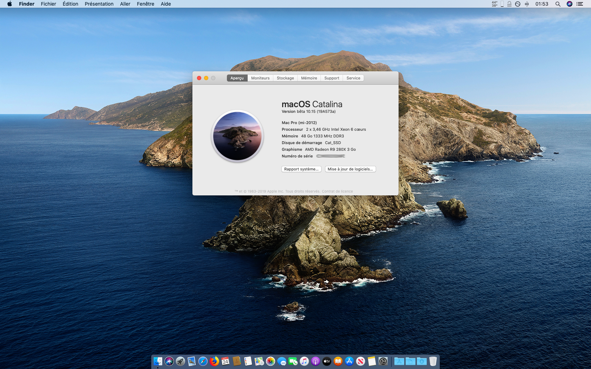Open Contacts book icon in Dock
The height and width of the screenshot is (369, 591).
[237, 361]
